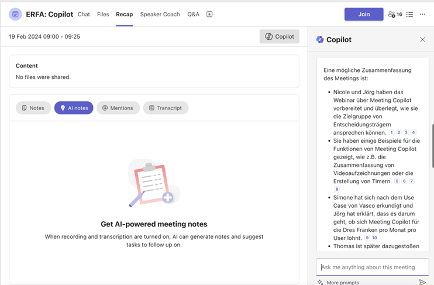This screenshot has height=285, width=434.
Task: Open the list view icon in header
Action: pyautogui.click(x=409, y=15)
